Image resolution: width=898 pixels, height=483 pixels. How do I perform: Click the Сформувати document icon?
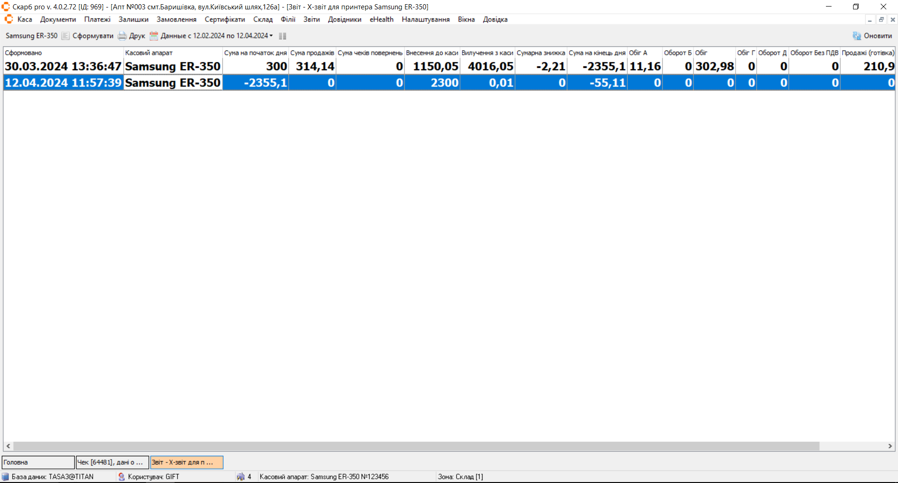[66, 36]
